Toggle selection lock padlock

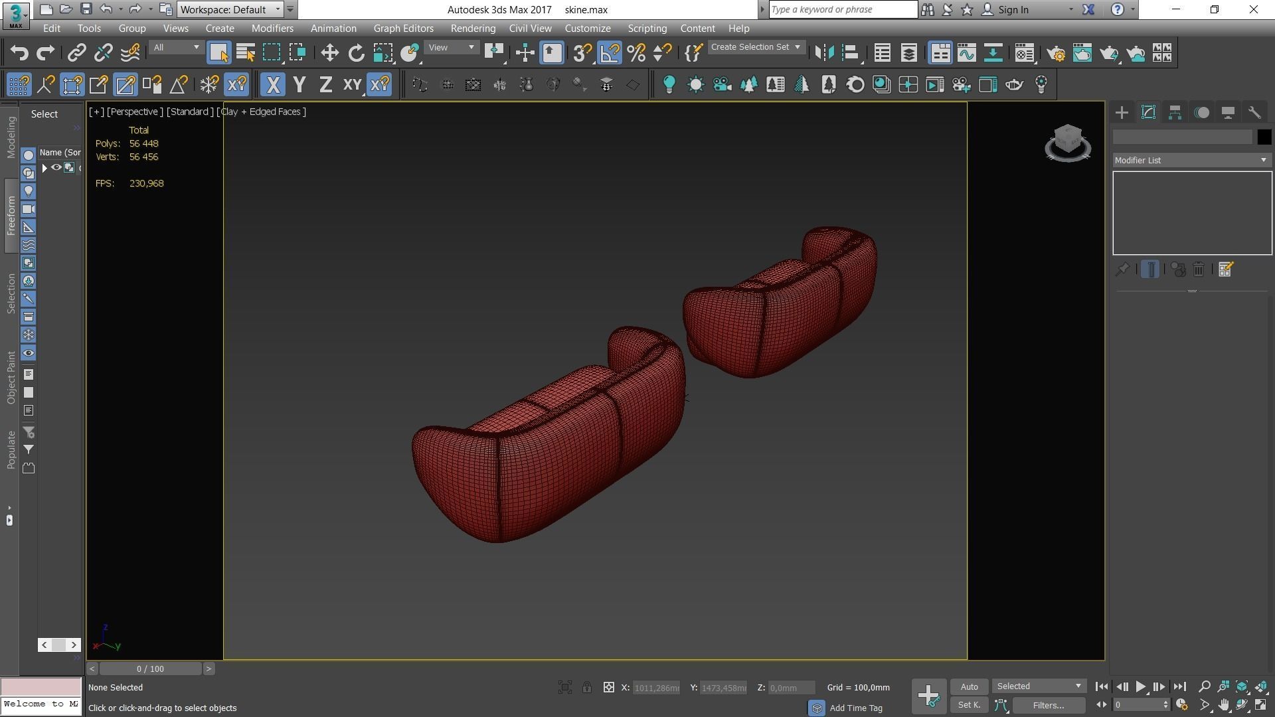point(587,688)
